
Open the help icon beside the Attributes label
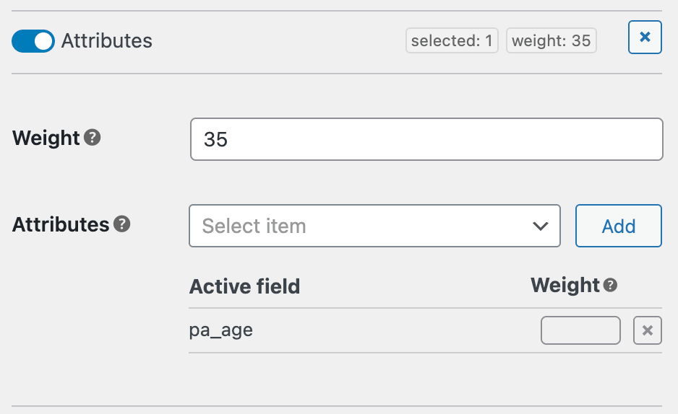point(122,224)
